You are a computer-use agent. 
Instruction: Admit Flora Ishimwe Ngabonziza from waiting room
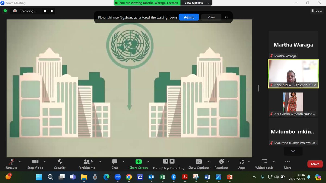[189, 17]
